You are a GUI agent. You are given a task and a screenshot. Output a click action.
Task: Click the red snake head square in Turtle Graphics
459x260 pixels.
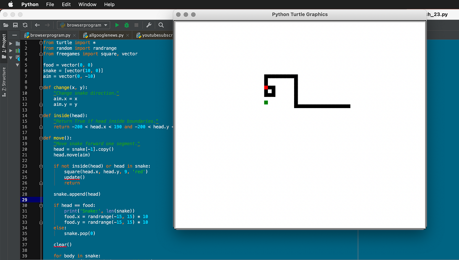point(266,87)
